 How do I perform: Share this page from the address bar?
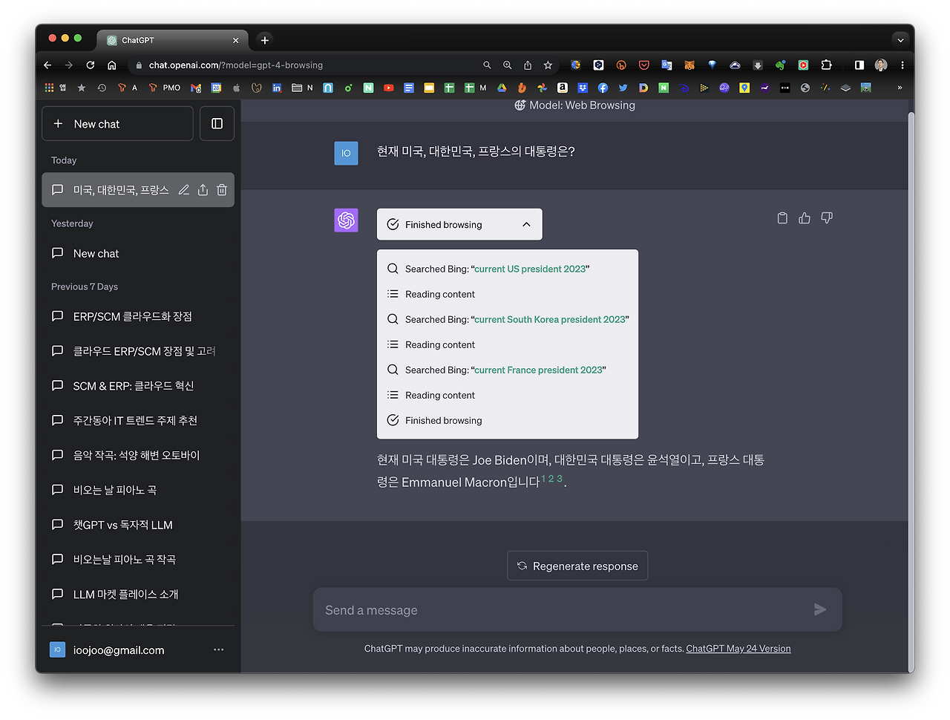(528, 65)
